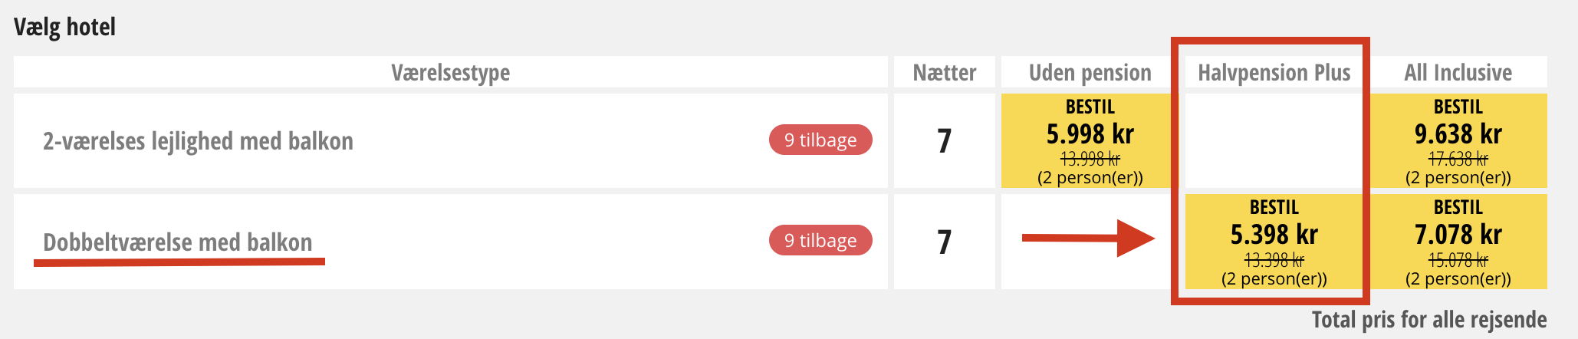The image size is (1578, 339).
Task: Open 2-værelses lejlighed med balkon room type
Action: pyautogui.click(x=198, y=141)
